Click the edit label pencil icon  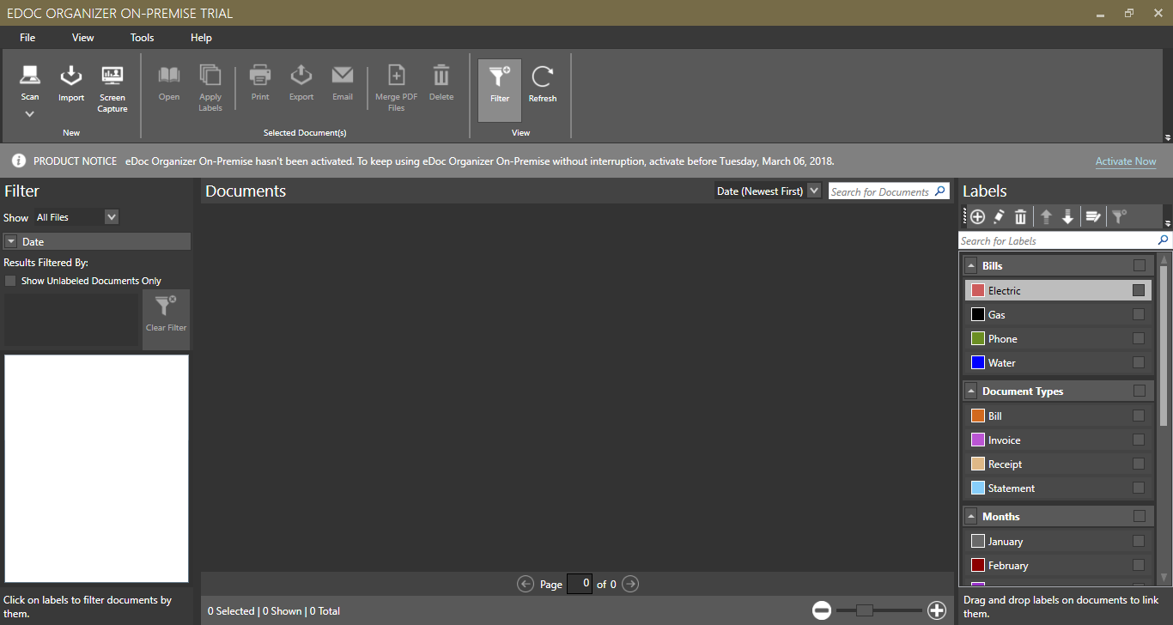click(1000, 217)
